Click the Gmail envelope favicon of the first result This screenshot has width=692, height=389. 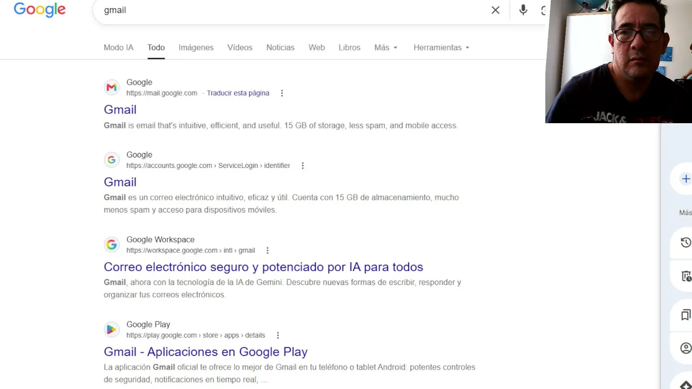coord(111,87)
